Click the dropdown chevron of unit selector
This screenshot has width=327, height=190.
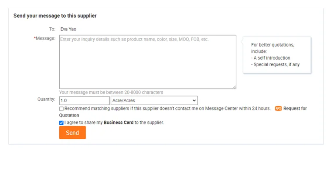[x=194, y=100]
